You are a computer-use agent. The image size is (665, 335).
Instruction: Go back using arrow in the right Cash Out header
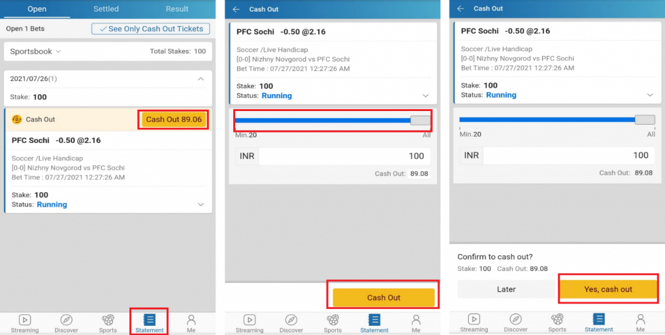pyautogui.click(x=460, y=8)
